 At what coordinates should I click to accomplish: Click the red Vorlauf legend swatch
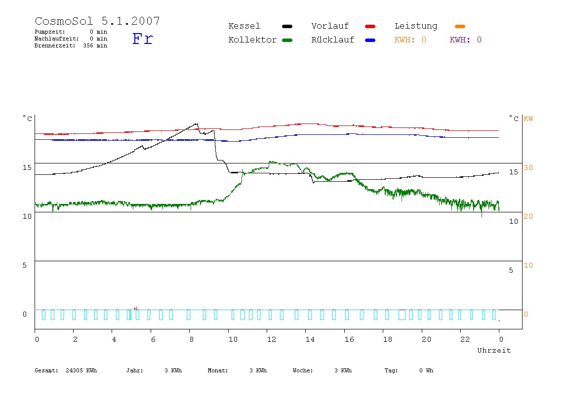click(370, 26)
